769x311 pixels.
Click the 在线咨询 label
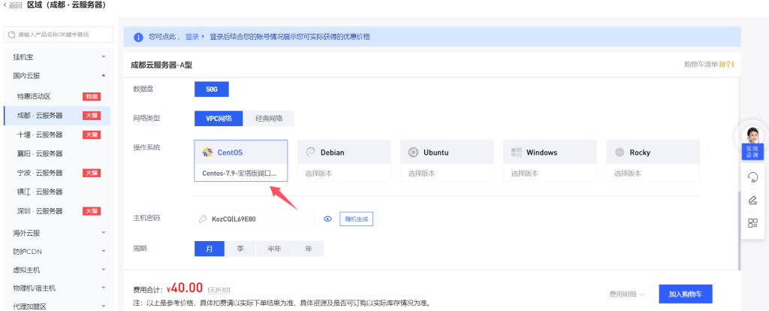click(x=752, y=151)
